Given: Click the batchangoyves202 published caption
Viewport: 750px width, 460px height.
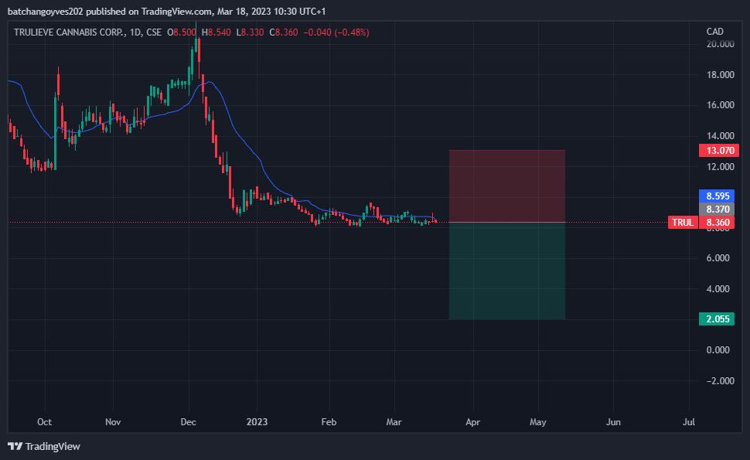Looking at the screenshot, I should (166, 11).
